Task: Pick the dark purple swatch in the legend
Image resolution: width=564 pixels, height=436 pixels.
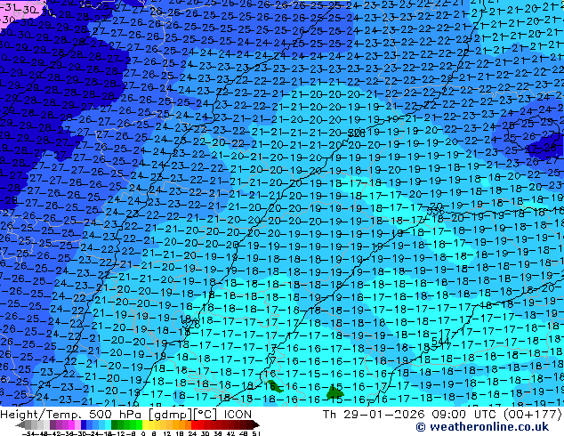Action: pos(52,425)
